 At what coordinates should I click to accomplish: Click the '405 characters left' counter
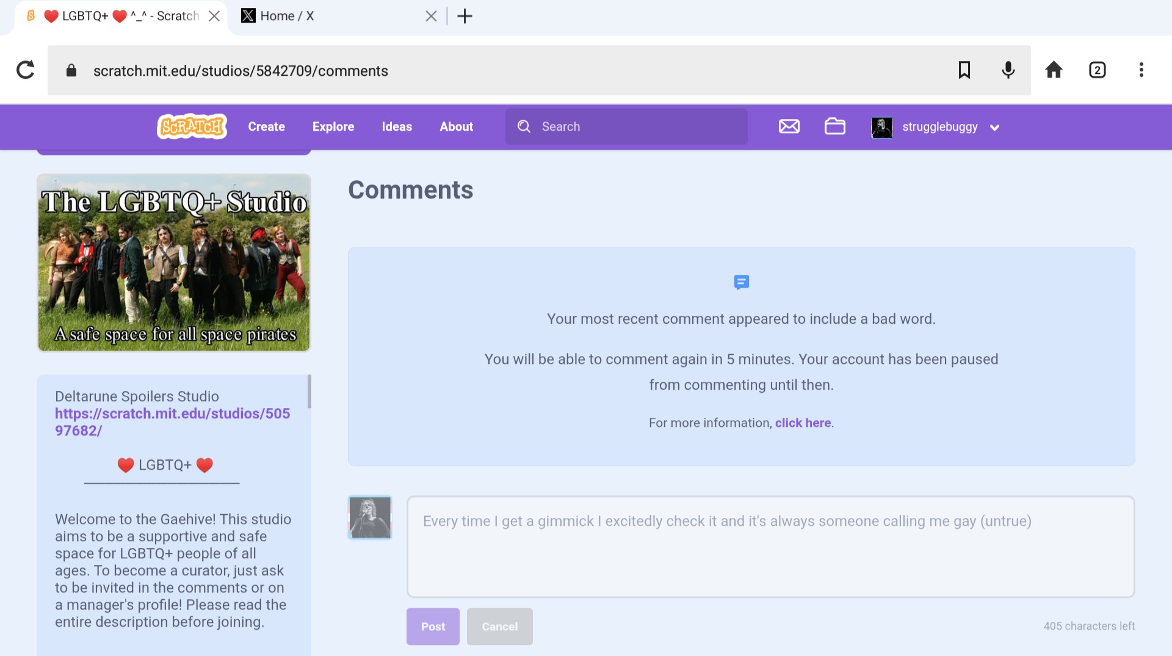[x=1089, y=626]
